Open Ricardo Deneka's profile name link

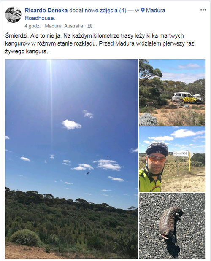point(46,10)
